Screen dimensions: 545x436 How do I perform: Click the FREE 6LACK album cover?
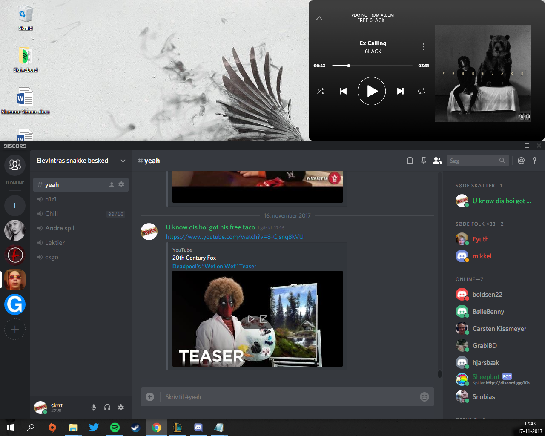click(483, 73)
